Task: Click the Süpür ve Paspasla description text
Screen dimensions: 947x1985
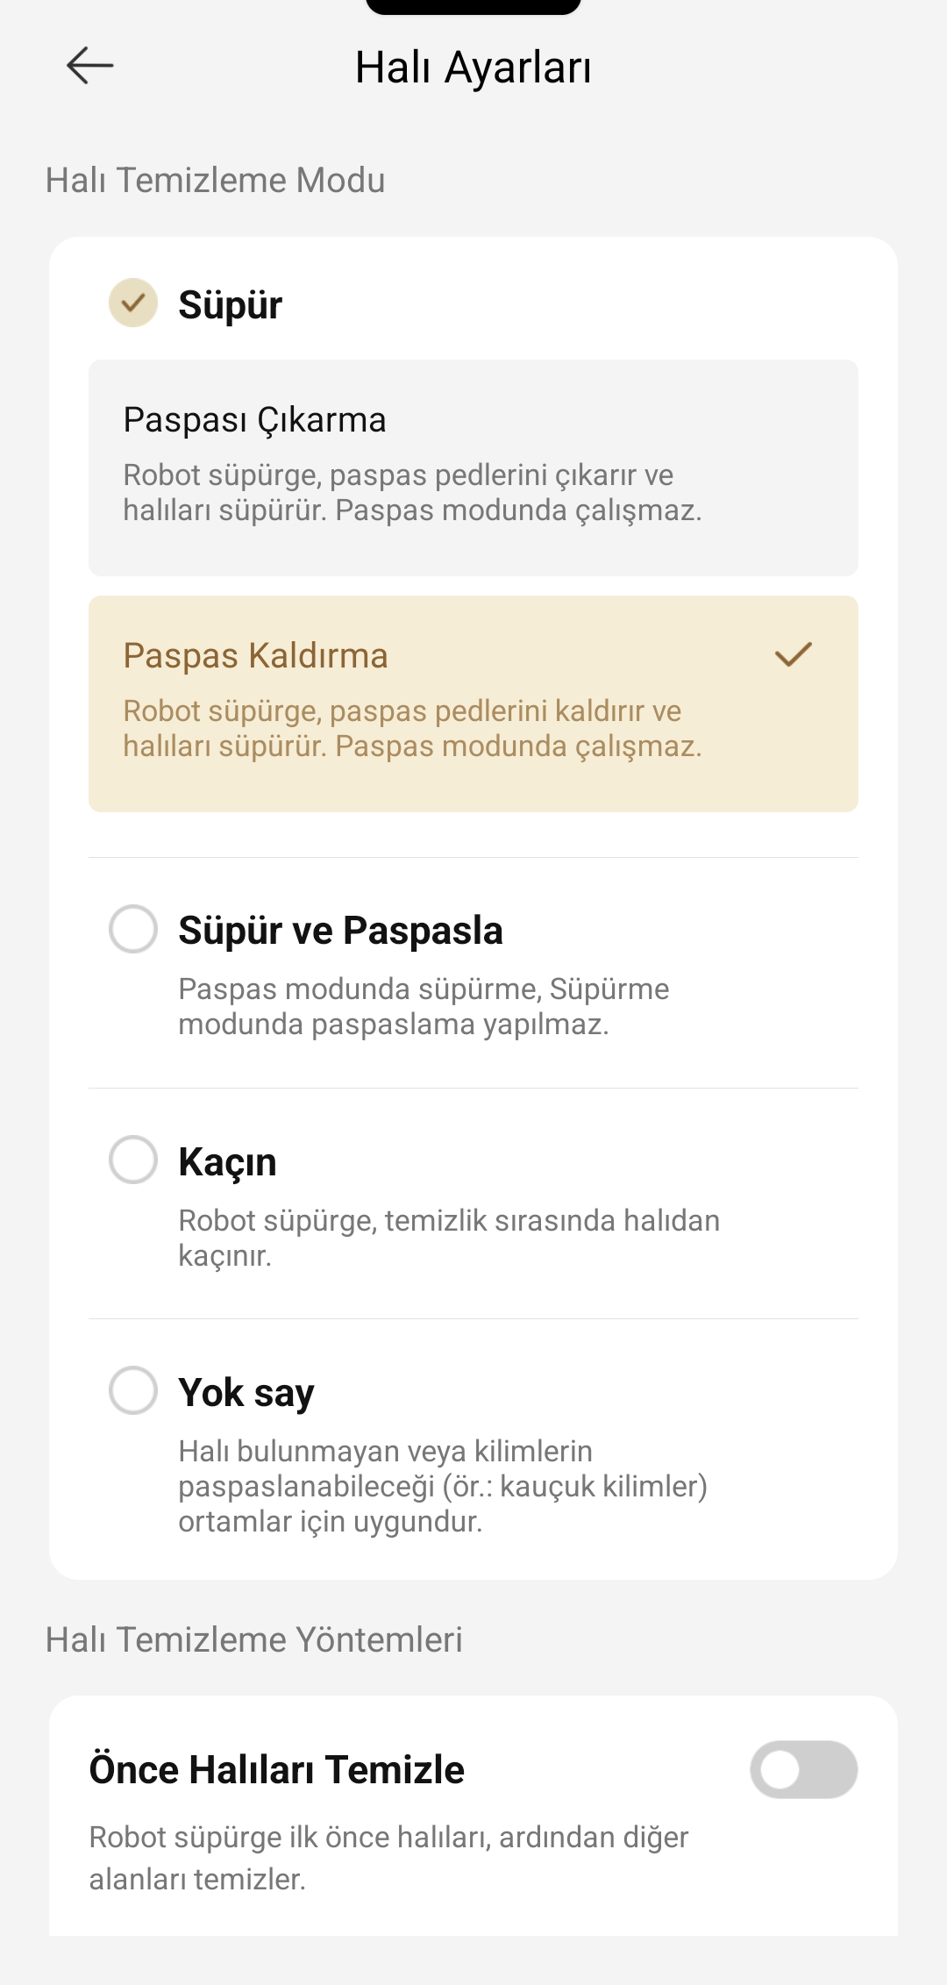Action: 423,1006
